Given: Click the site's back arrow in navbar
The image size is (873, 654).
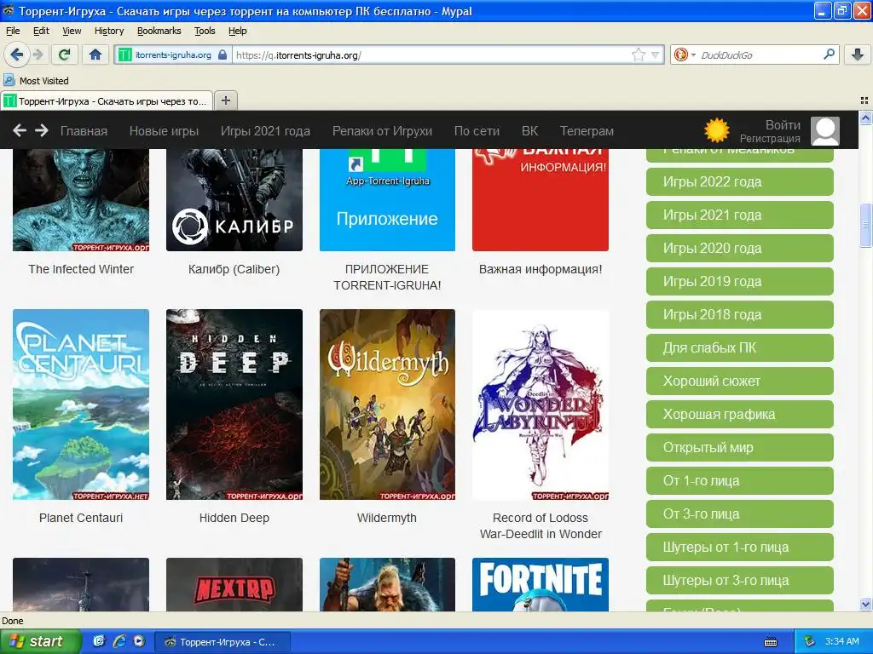Looking at the screenshot, I should pyautogui.click(x=20, y=130).
